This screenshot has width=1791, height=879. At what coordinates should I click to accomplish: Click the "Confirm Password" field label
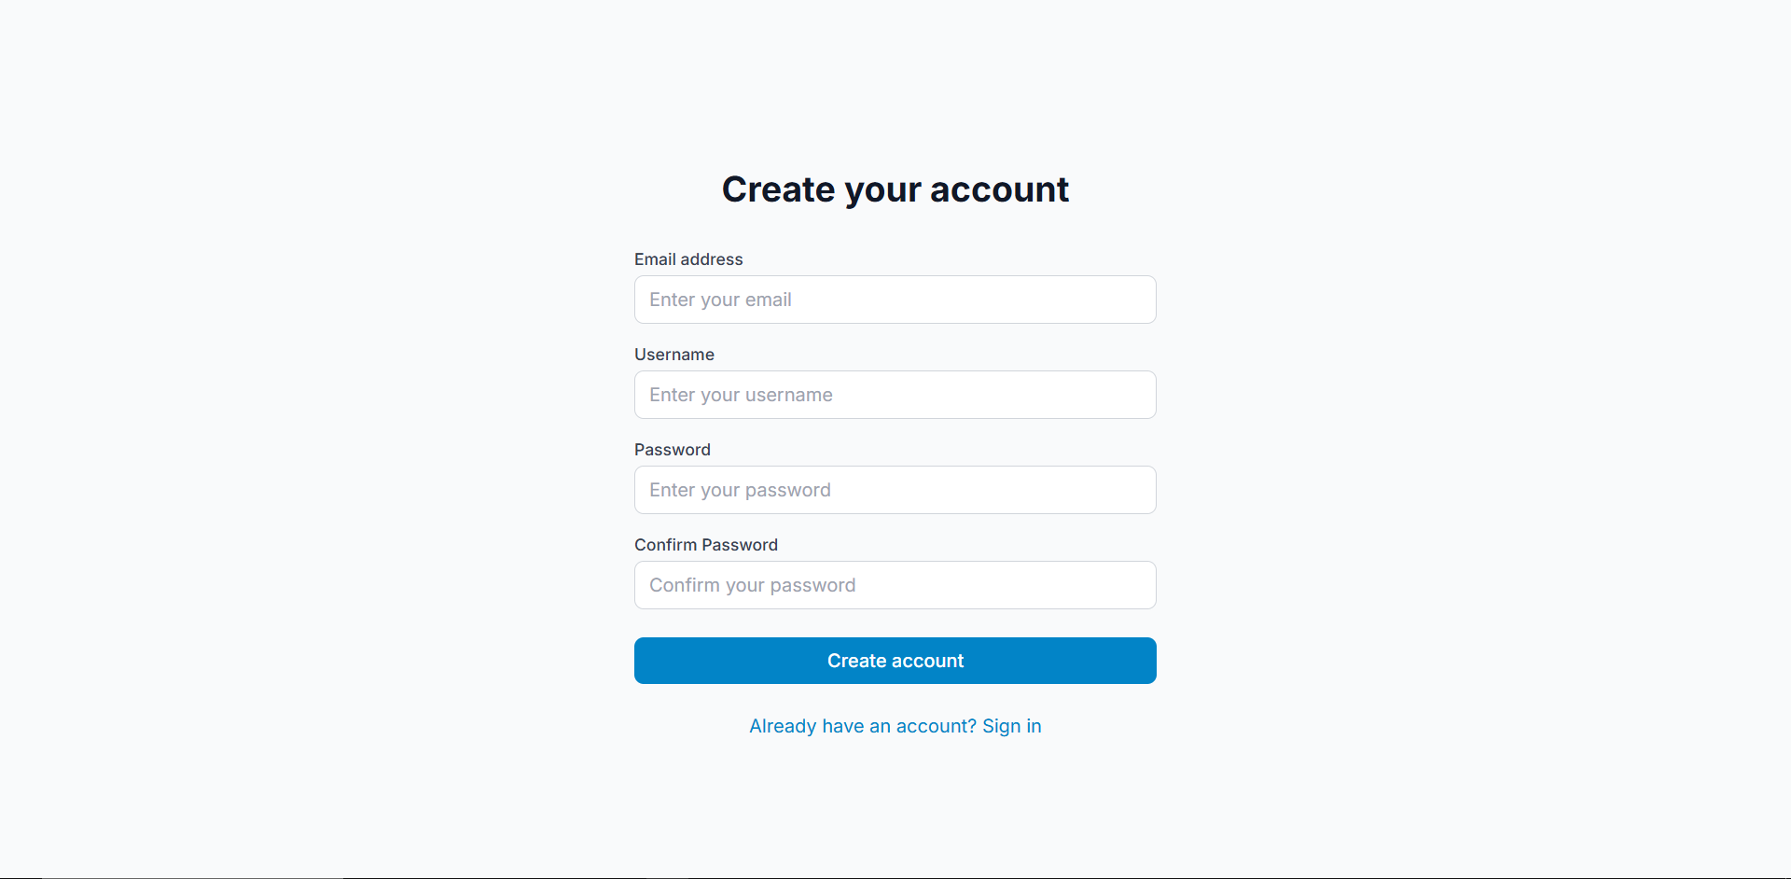[706, 545]
